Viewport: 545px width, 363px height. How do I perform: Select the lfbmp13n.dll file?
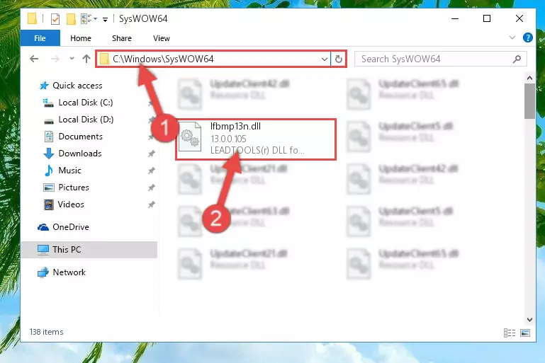pos(256,139)
